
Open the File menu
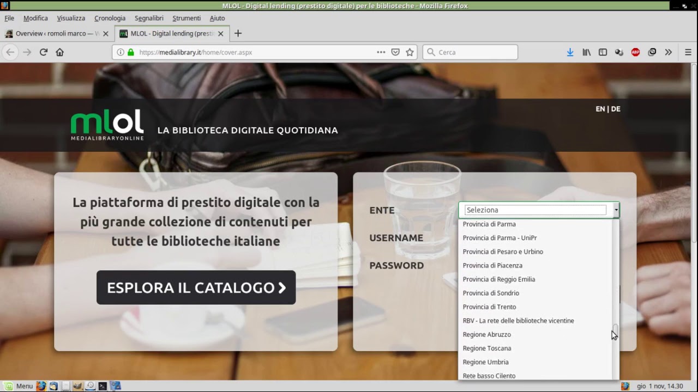click(9, 18)
